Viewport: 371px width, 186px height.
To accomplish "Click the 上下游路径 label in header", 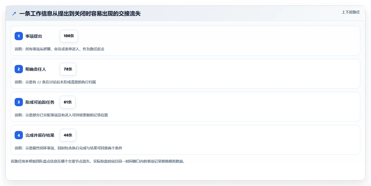I will pos(351,12).
